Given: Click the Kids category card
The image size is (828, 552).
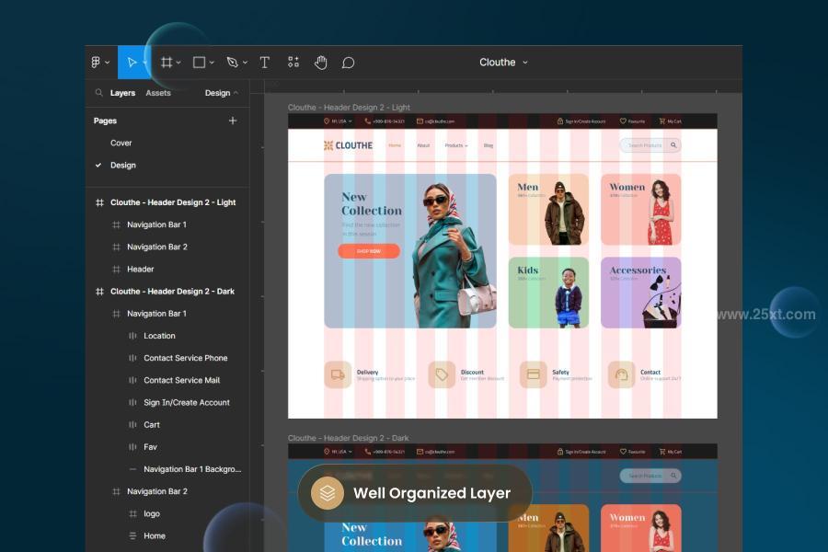Looking at the screenshot, I should click(x=548, y=293).
